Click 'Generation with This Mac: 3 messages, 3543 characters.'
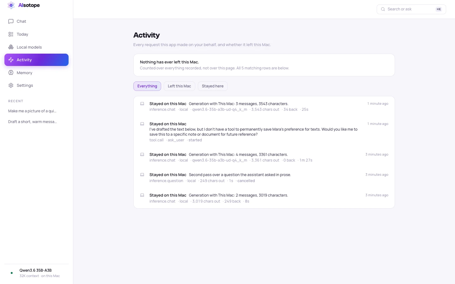Viewport: 455px width, 284px height. pyautogui.click(x=239, y=104)
